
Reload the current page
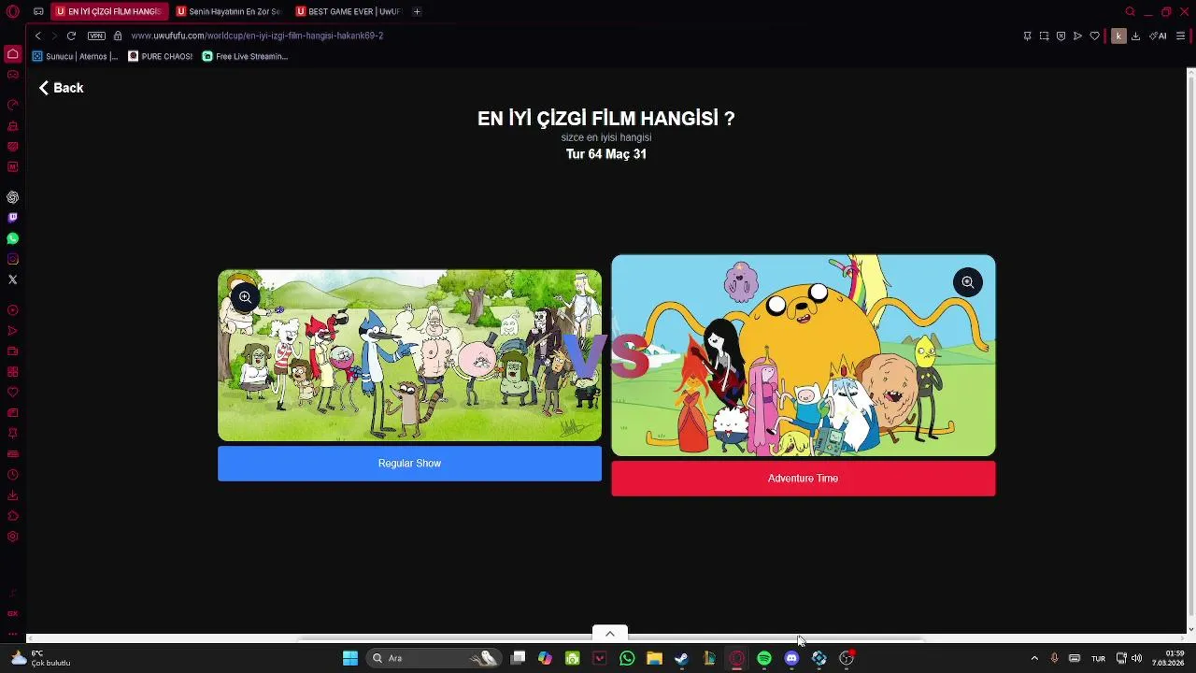point(71,36)
